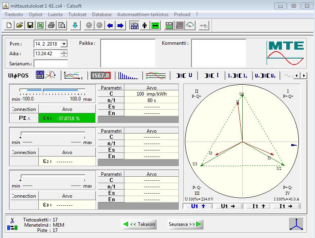Select the trend curves over time tab

[x=73, y=76]
